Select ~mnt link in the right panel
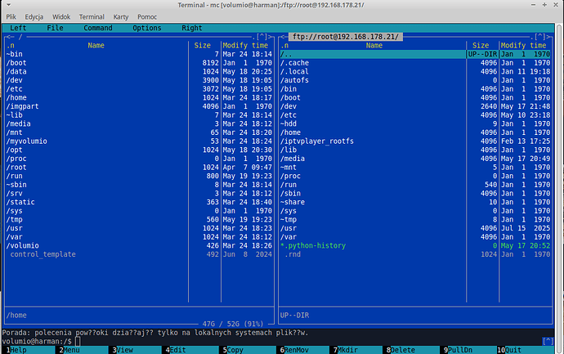 coord(415,168)
